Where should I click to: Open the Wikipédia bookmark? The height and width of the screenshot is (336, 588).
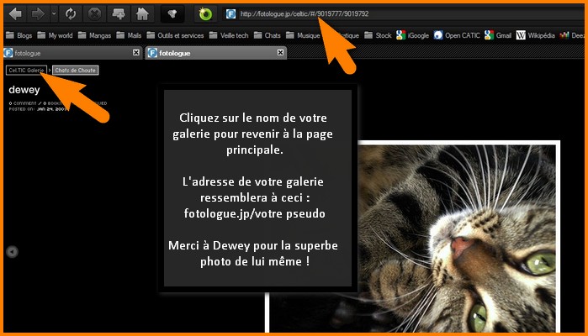click(536, 35)
